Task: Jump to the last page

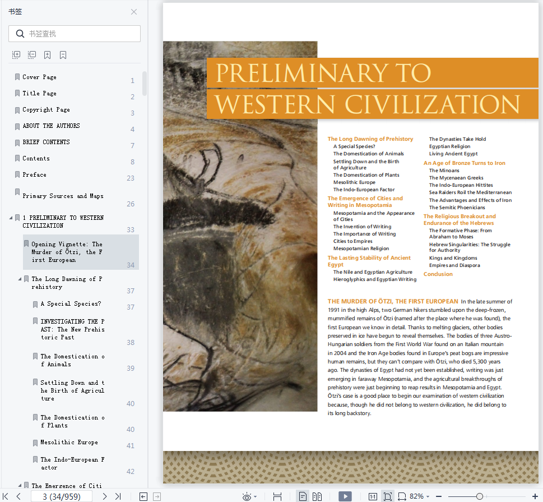Action: coord(118,496)
